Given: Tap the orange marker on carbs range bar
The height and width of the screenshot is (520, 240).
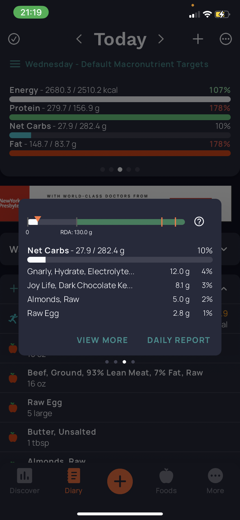Looking at the screenshot, I should (38, 219).
